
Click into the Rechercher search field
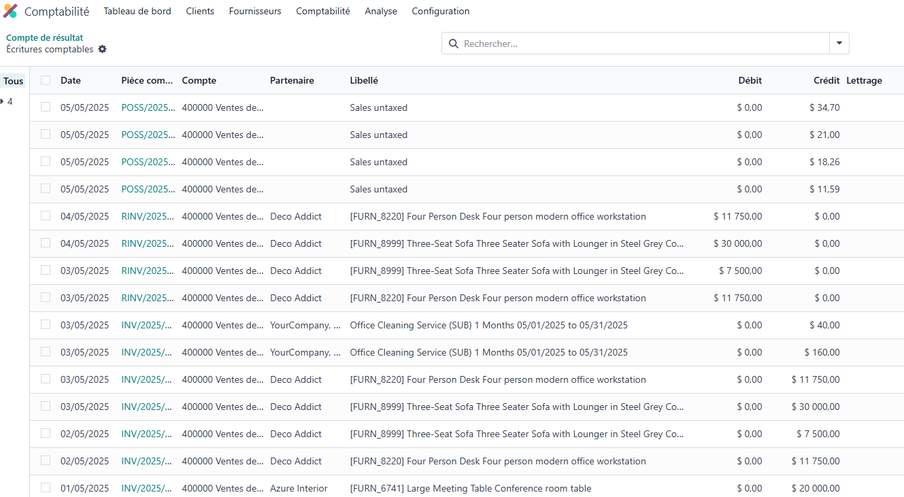click(x=639, y=44)
